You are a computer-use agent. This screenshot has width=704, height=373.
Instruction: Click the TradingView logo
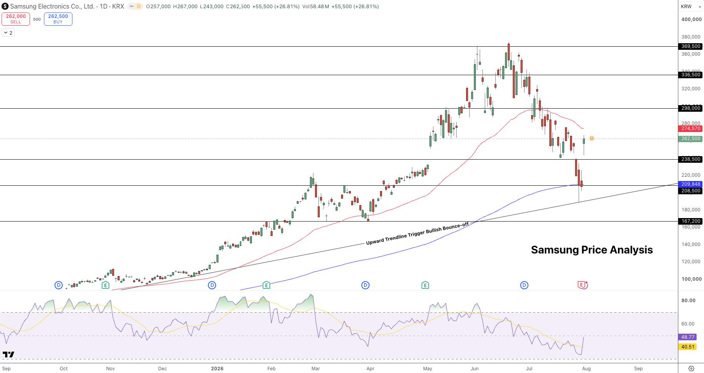9,354
